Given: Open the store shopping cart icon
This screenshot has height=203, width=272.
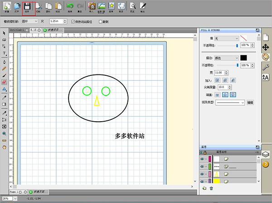Looking at the screenshot, I should click(x=121, y=6).
